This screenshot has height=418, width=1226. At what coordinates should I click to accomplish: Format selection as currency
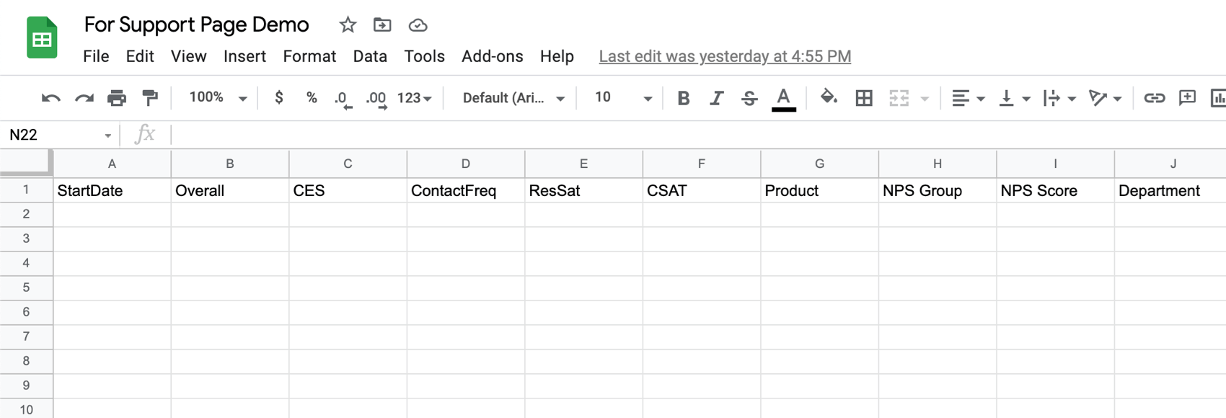pyautogui.click(x=279, y=98)
